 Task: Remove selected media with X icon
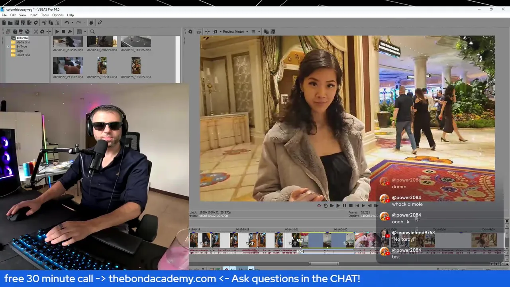[36, 31]
